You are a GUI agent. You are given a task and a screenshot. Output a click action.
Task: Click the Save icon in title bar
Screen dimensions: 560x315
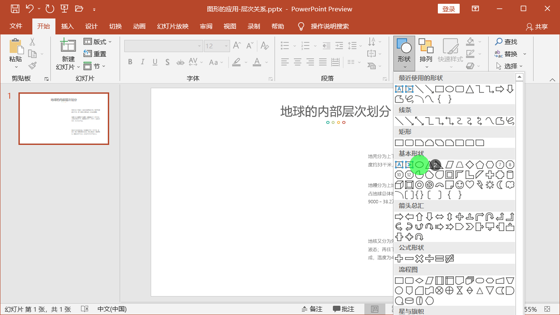tap(15, 9)
